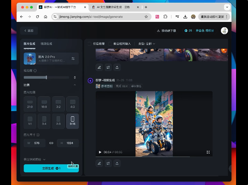The height and width of the screenshot is (185, 248).
Task: Select the 21:9 aspect ratio
Action: click(x=30, y=104)
